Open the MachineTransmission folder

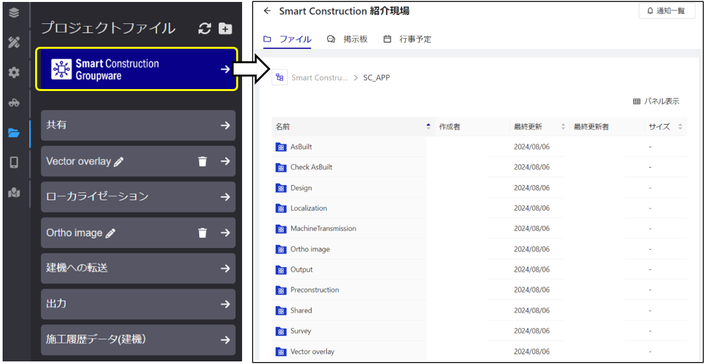[323, 228]
